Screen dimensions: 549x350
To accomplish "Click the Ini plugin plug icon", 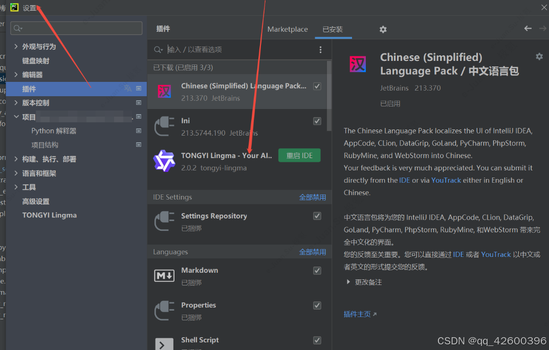I will (164, 126).
